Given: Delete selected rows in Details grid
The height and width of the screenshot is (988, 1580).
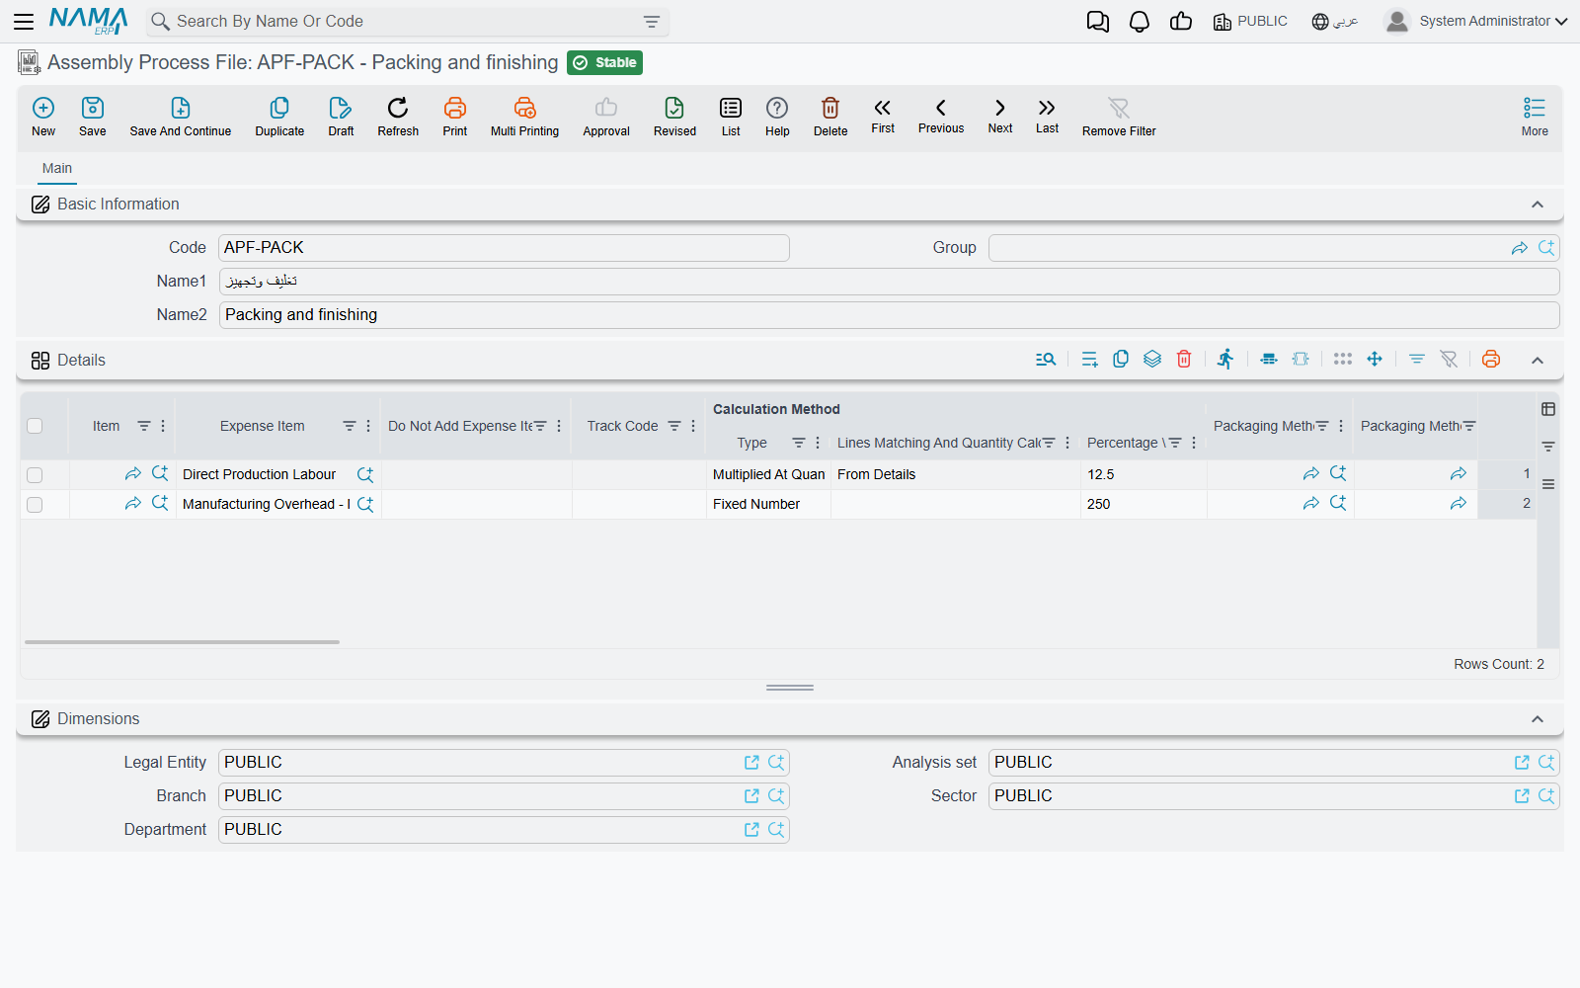Looking at the screenshot, I should tap(1184, 360).
